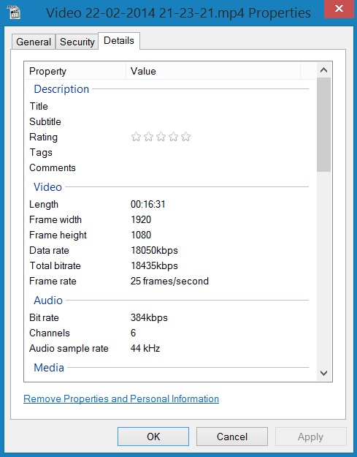Switch to the General tab
Image resolution: width=357 pixels, height=457 pixels.
34,42
